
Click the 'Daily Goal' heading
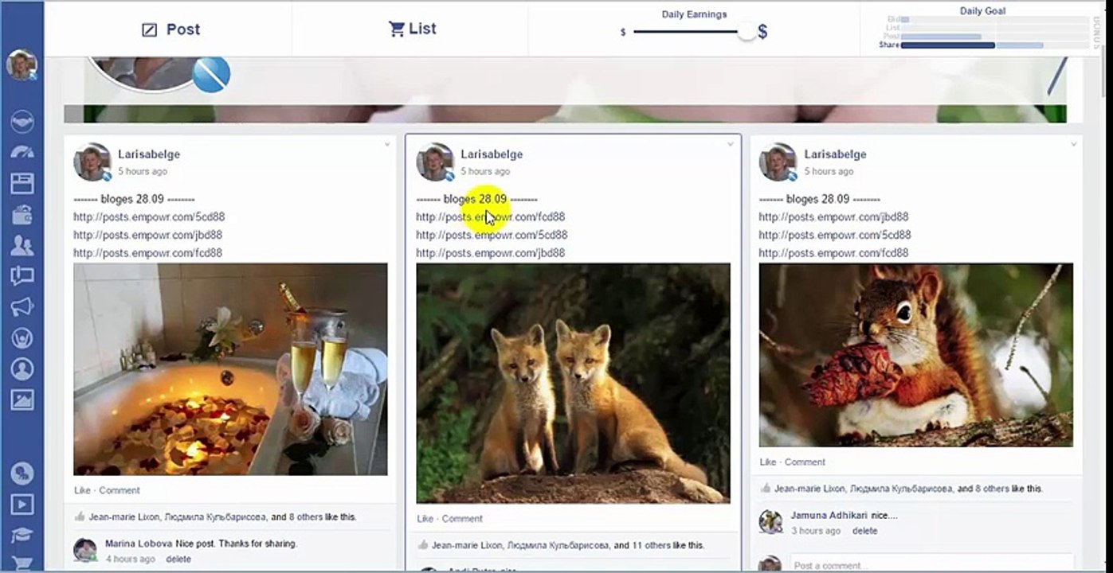(x=982, y=11)
